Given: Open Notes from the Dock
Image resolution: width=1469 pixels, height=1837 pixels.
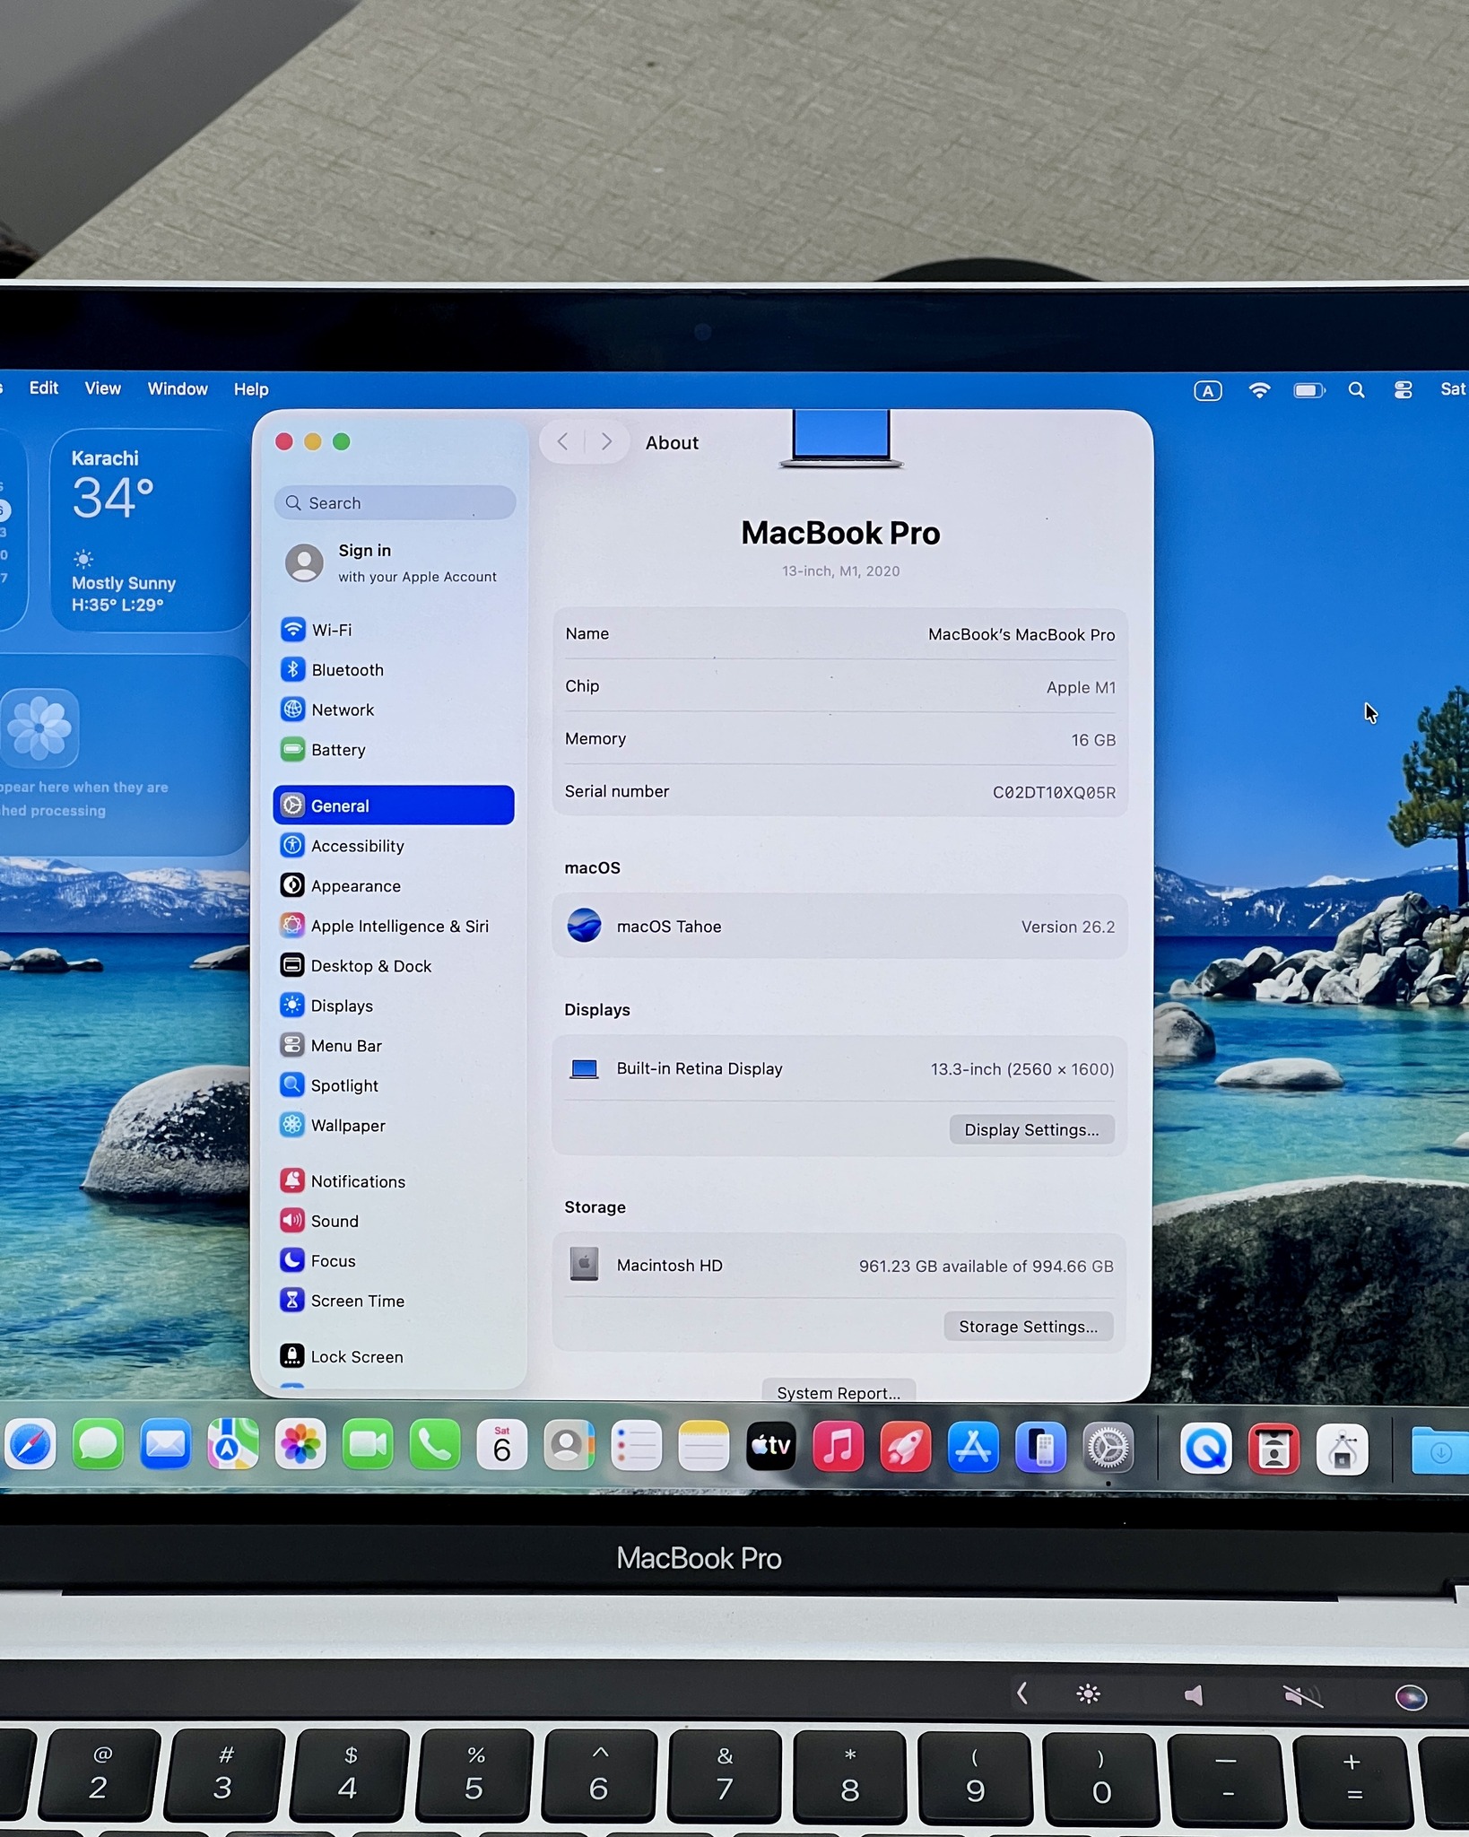Looking at the screenshot, I should click(704, 1445).
